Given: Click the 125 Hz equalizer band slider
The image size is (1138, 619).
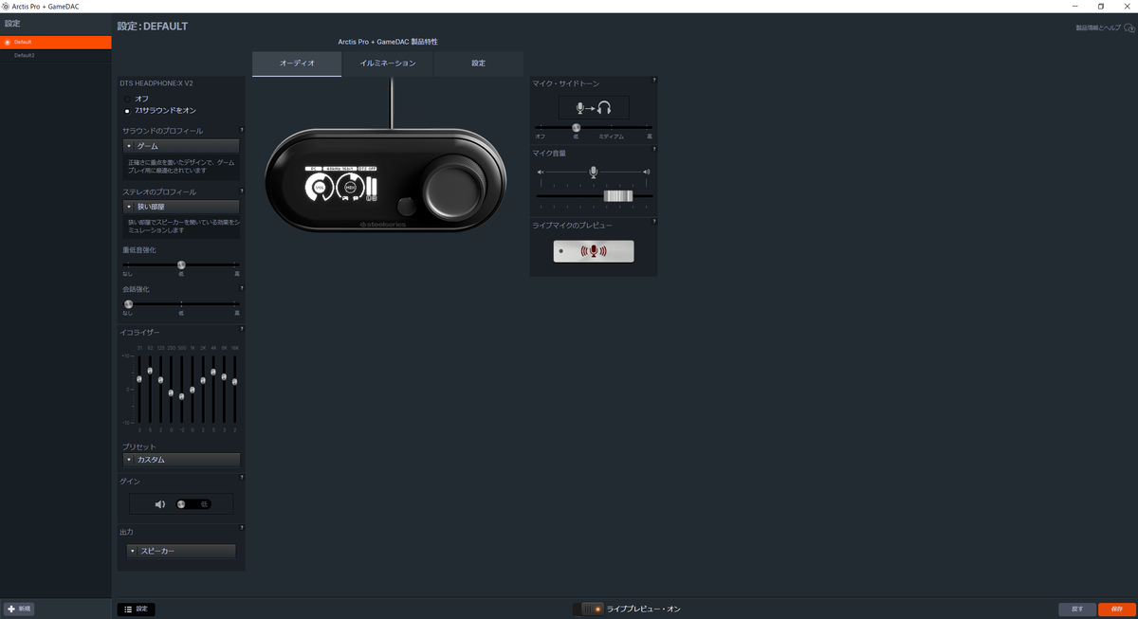Looking at the screenshot, I should [160, 380].
